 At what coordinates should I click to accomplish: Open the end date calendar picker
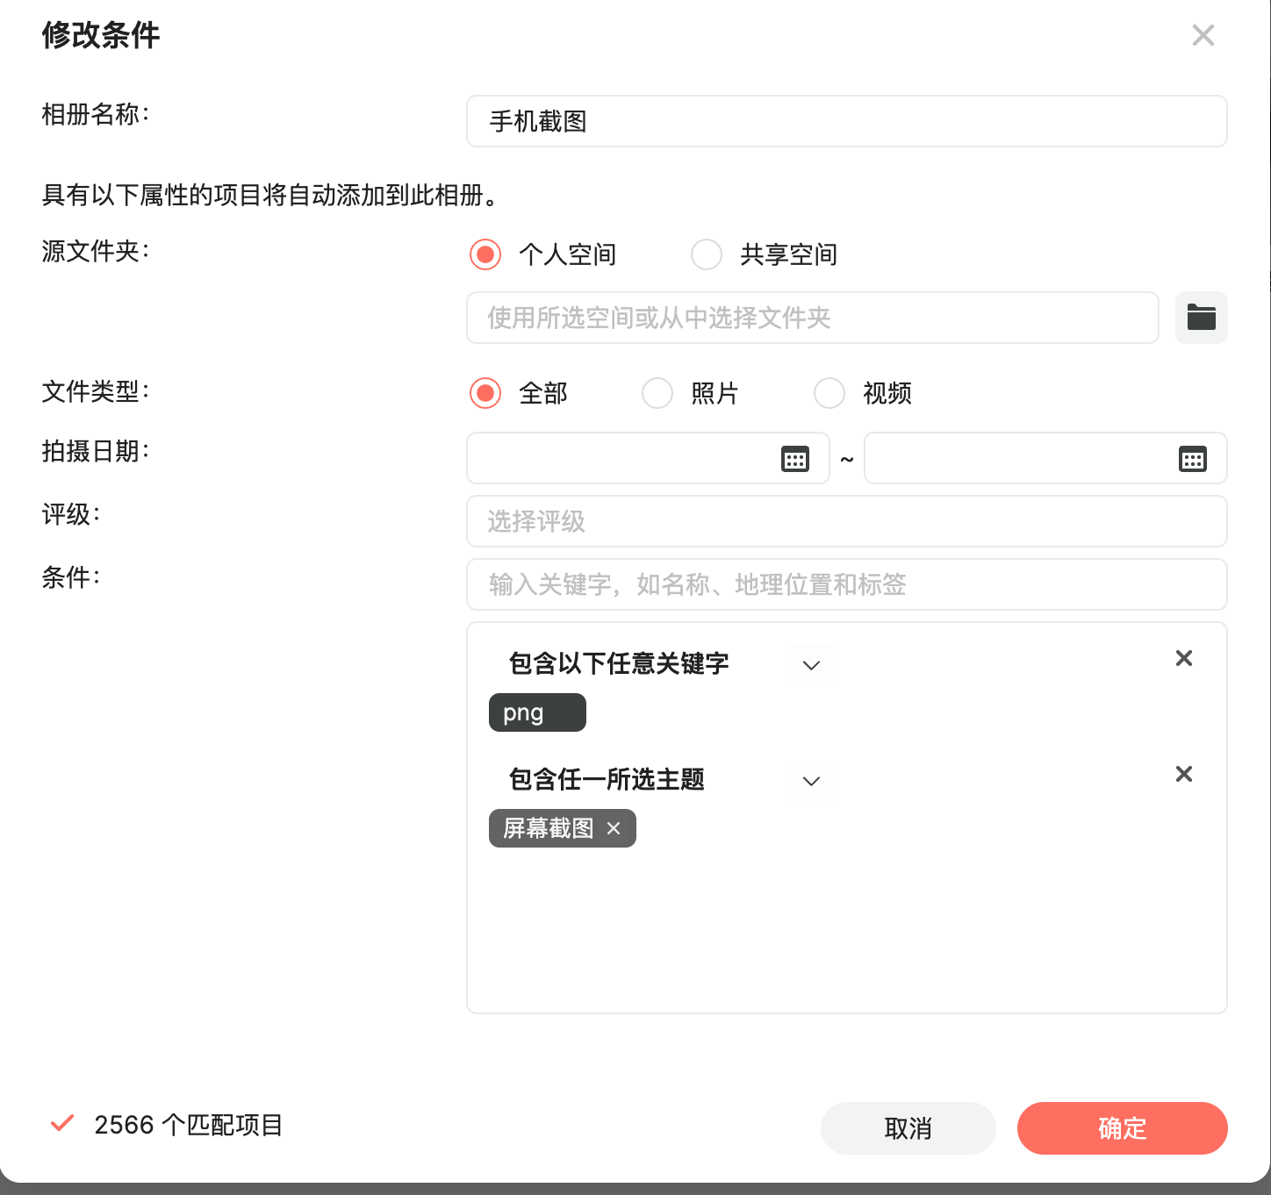pos(1192,459)
